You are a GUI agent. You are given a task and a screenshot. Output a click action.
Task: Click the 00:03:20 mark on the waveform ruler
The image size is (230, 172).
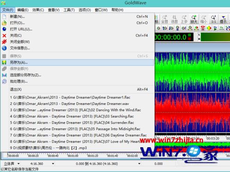click(213, 139)
